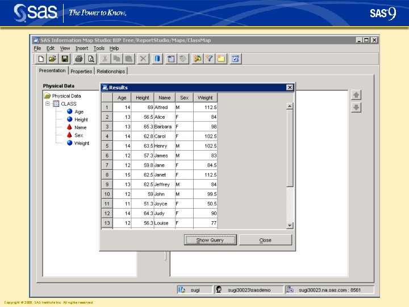This screenshot has height=307, width=409.
Task: Click the Paste toolbar icon
Action: pyautogui.click(x=128, y=59)
